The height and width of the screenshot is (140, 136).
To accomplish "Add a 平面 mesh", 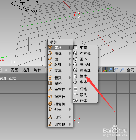I will [85, 48].
